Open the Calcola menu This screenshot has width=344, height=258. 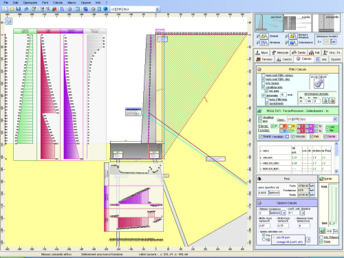pos(58,3)
